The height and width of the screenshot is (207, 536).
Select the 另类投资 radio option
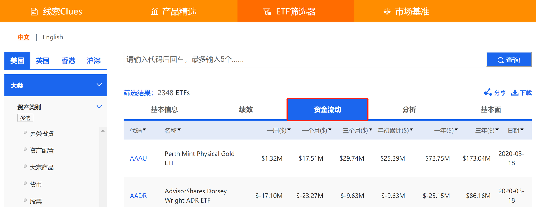coord(25,132)
